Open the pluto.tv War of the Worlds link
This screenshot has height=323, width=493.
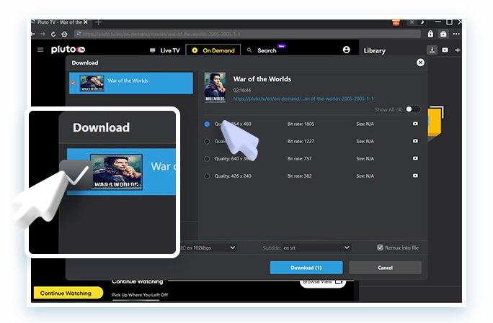(303, 99)
